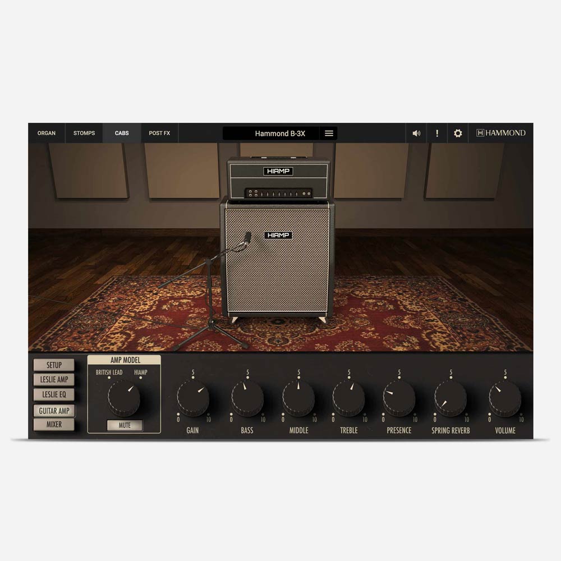561x561 pixels.
Task: Click the Hammond logo
Action: (501, 133)
